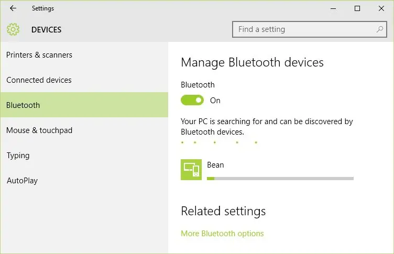Click the Bean pairing progress bar
The height and width of the screenshot is (254, 394).
click(x=280, y=179)
